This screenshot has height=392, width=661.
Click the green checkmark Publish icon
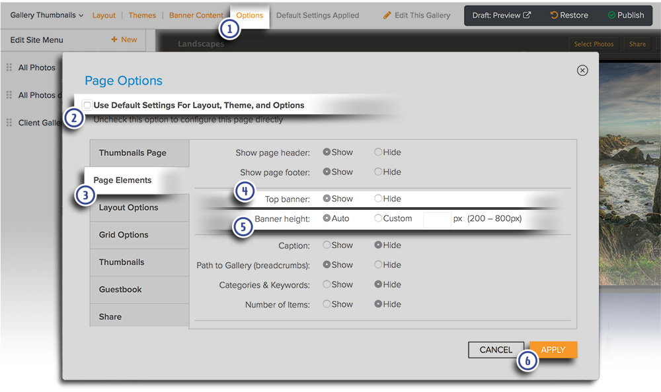tap(611, 15)
